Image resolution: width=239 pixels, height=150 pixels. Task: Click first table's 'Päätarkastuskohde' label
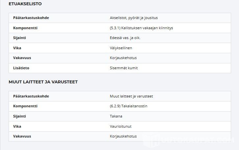click(x=31, y=18)
